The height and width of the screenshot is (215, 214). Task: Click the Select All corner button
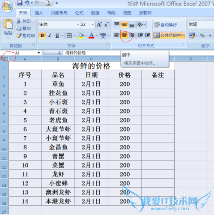(4, 59)
